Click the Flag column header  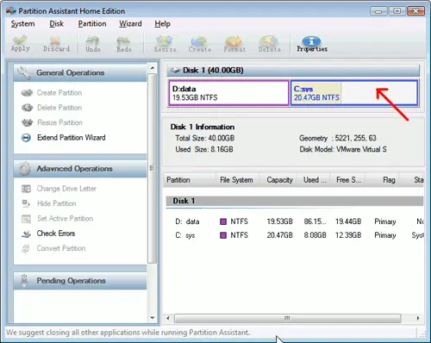point(382,180)
